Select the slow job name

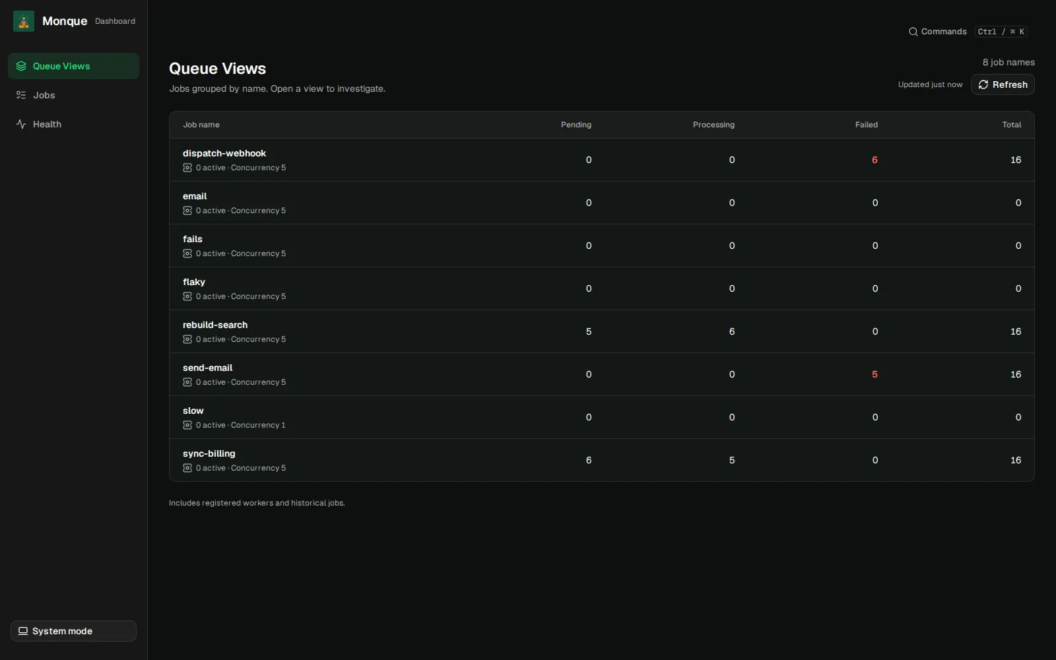tap(193, 411)
